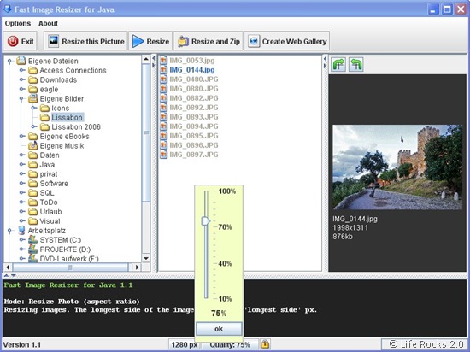Expand the Lissabon 2006 folder
The image size is (470, 352).
34,126
